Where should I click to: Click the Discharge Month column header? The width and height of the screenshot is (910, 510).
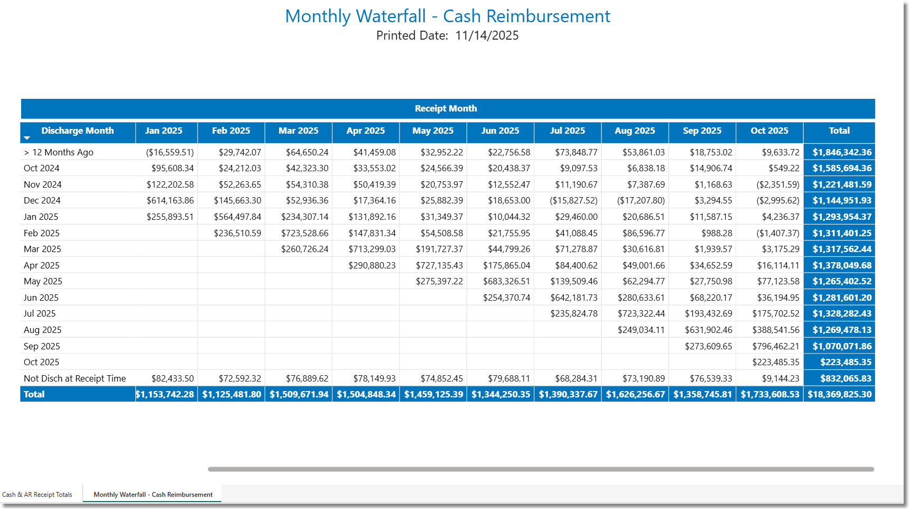[x=78, y=131]
